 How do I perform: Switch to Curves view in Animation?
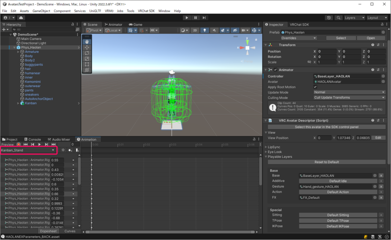(x=70, y=231)
